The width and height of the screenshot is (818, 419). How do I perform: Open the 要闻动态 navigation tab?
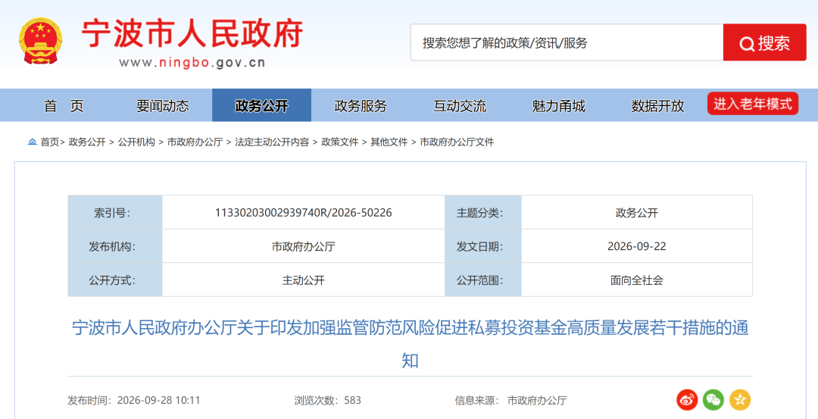pos(163,105)
